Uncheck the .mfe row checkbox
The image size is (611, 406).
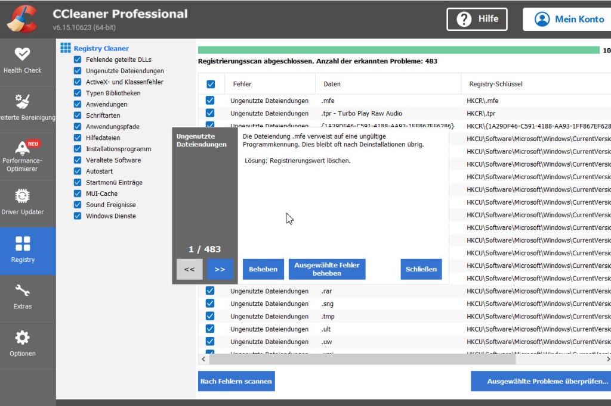[x=210, y=101]
